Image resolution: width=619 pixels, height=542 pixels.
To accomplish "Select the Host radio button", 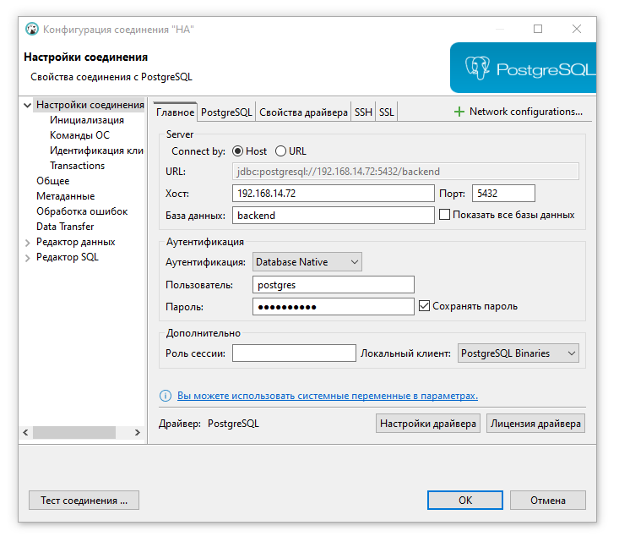I will [237, 151].
